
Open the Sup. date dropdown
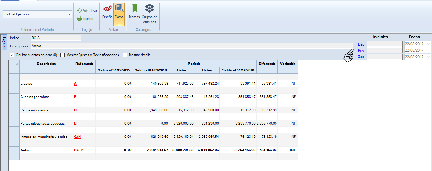pos(429,57)
